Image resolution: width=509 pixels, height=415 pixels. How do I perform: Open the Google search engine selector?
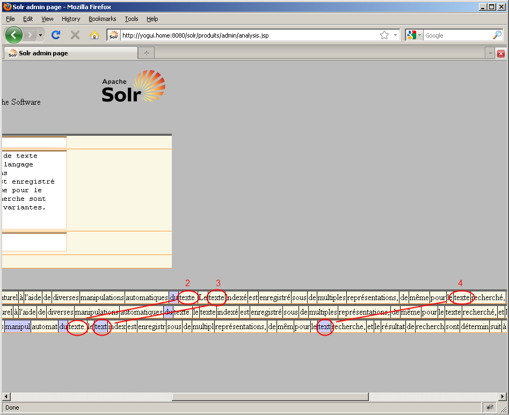(x=415, y=35)
